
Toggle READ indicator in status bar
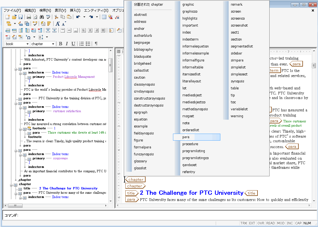click(x=271, y=223)
